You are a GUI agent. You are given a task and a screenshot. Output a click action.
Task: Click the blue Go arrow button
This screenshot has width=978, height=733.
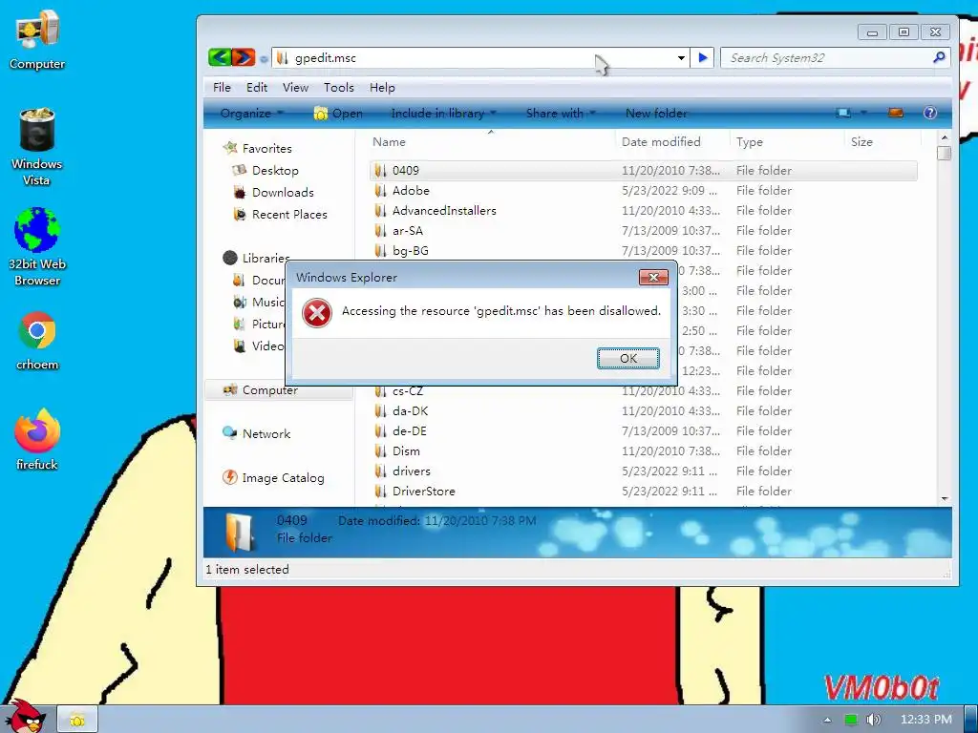pos(703,58)
